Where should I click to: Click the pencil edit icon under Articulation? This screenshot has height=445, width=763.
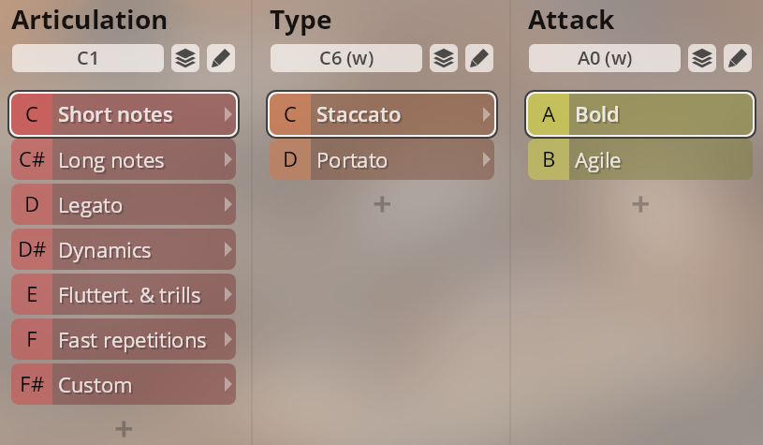[x=221, y=58]
